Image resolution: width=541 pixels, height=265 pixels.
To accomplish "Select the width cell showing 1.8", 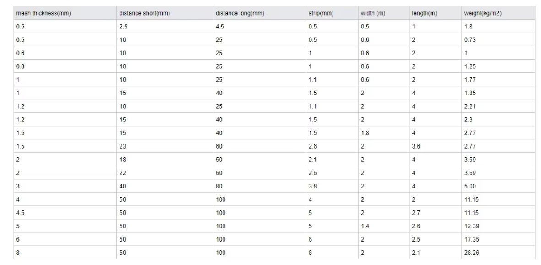I will coord(384,133).
